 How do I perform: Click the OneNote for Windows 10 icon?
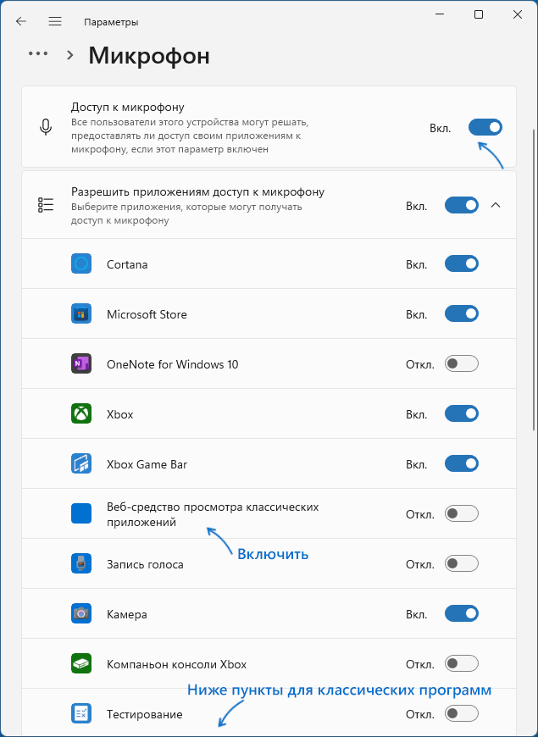pos(81,364)
